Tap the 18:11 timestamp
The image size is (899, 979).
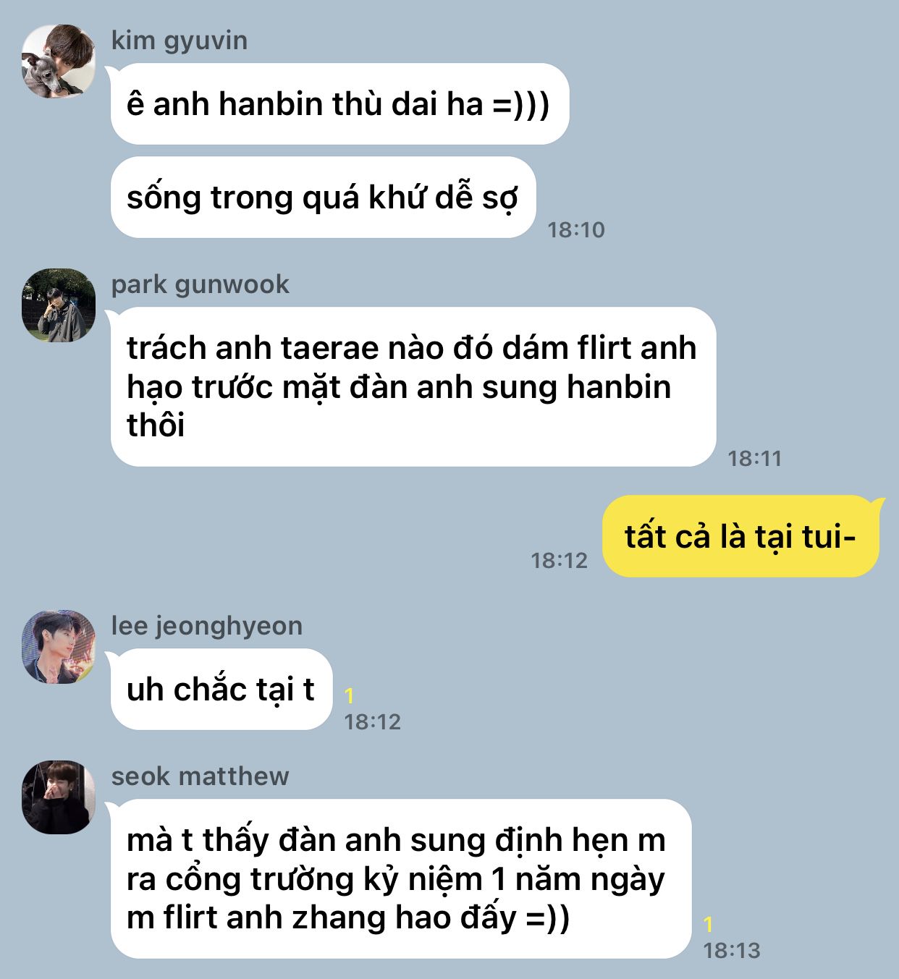coord(755,459)
